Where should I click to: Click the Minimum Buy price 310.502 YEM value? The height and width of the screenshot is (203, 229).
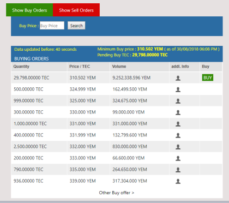[150, 49]
